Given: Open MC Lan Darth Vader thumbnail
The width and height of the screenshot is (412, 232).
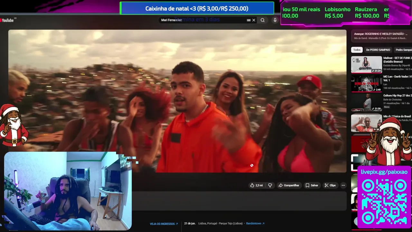Looking at the screenshot, I should tap(366, 83).
